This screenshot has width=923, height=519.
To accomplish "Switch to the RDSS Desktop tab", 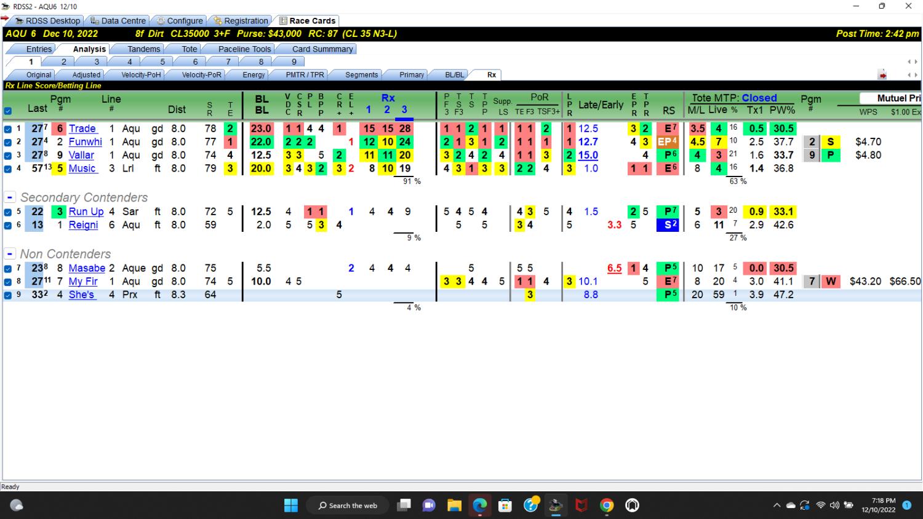I will pos(47,21).
